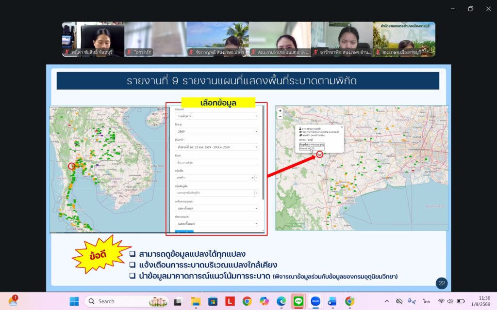Click the map zoom-in plus button
The width and height of the screenshot is (497, 310).
click(x=280, y=111)
